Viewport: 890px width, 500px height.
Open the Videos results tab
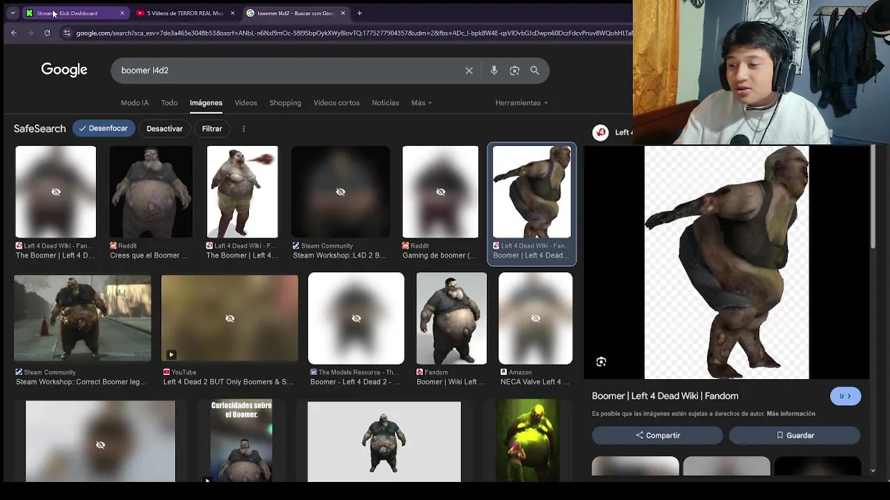tap(245, 103)
